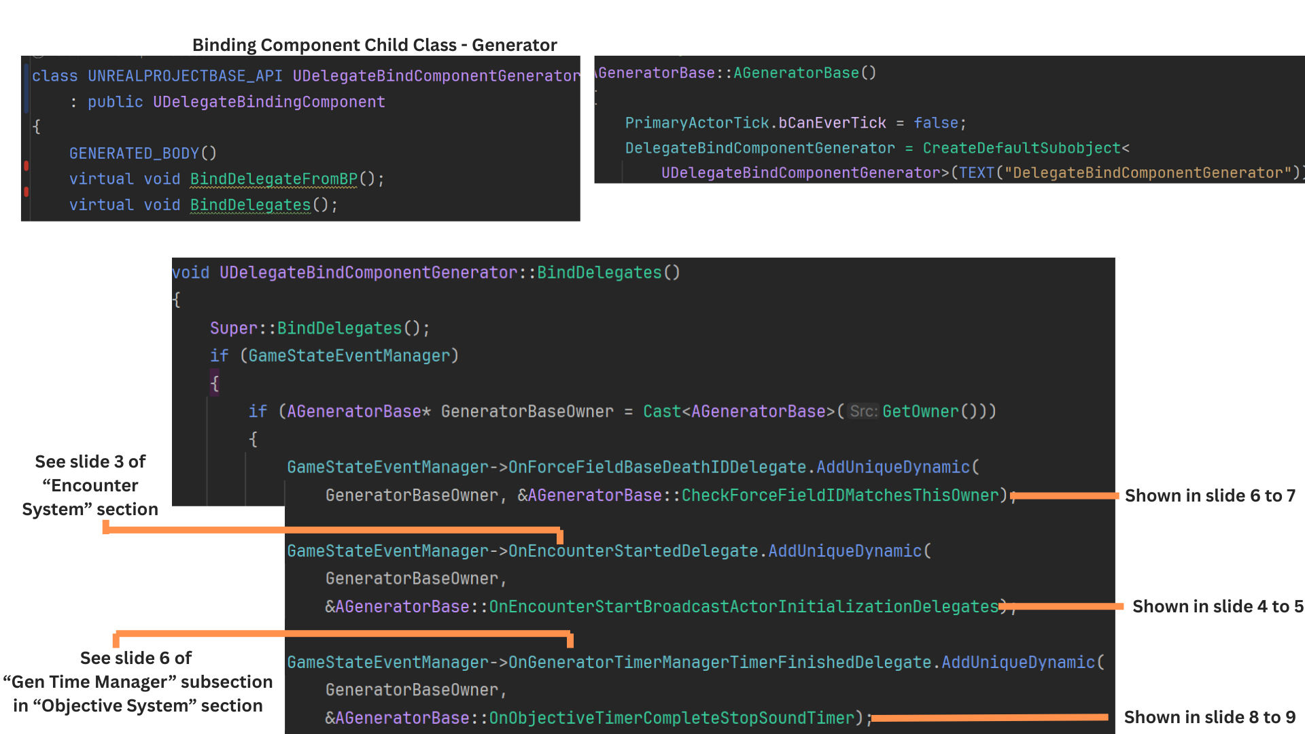Click UDelegateBindingComponent parent class name

268,102
